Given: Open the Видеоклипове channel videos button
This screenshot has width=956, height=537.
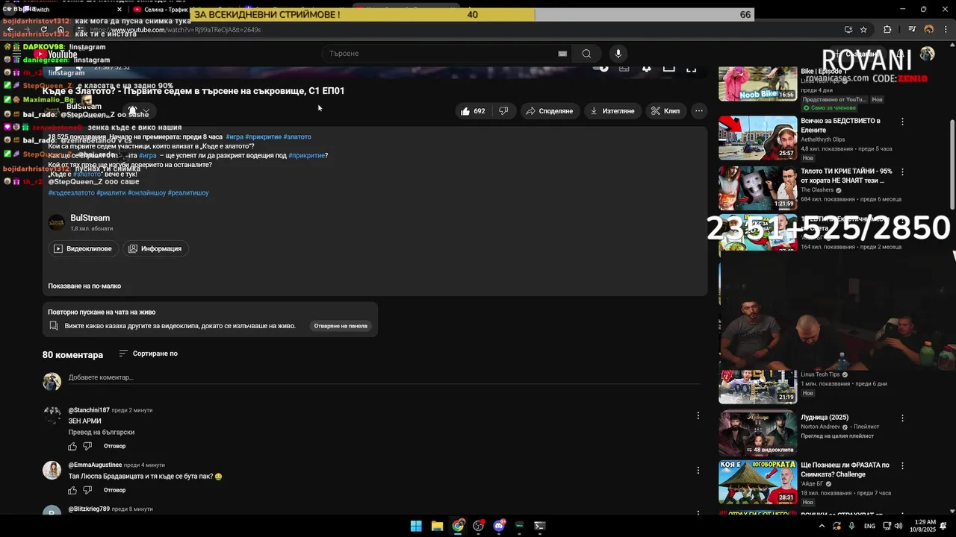Looking at the screenshot, I should pos(84,248).
